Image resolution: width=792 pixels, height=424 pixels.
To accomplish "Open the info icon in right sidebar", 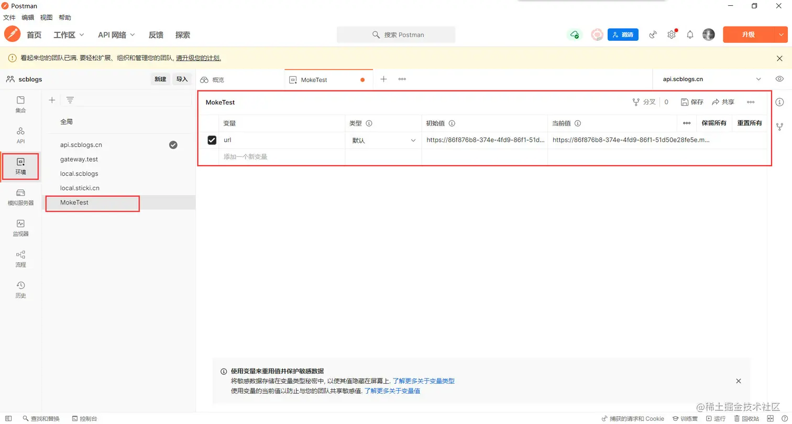I will click(x=779, y=101).
